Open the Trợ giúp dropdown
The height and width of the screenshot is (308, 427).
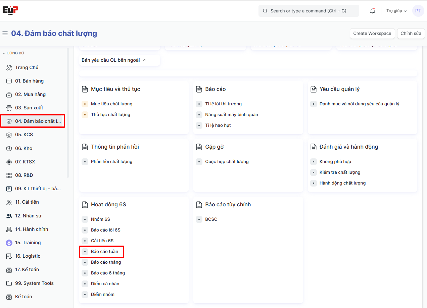pyautogui.click(x=396, y=11)
